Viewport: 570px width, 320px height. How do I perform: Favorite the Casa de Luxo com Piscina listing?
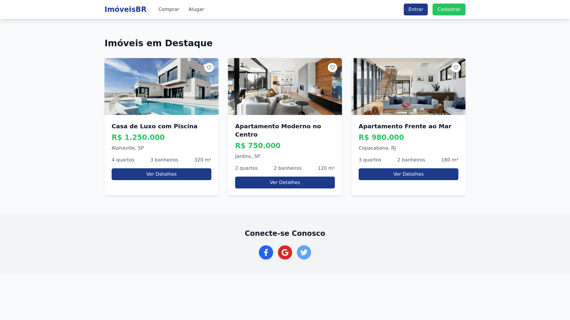coord(209,68)
